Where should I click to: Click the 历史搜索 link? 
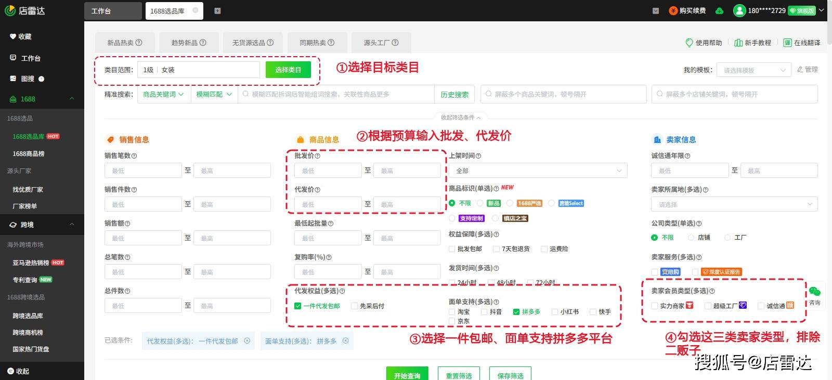454,95
